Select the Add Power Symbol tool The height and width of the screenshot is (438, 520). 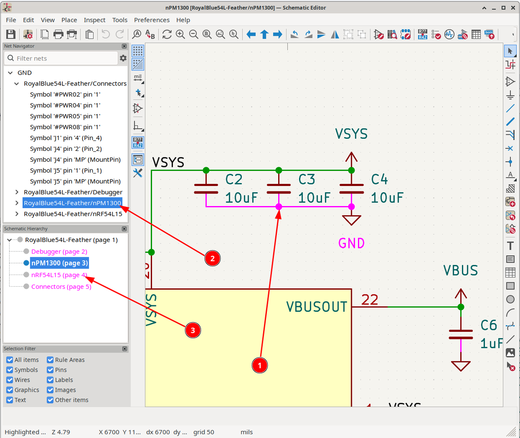(510, 95)
